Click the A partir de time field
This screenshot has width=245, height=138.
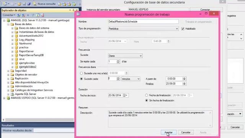click(x=174, y=79)
